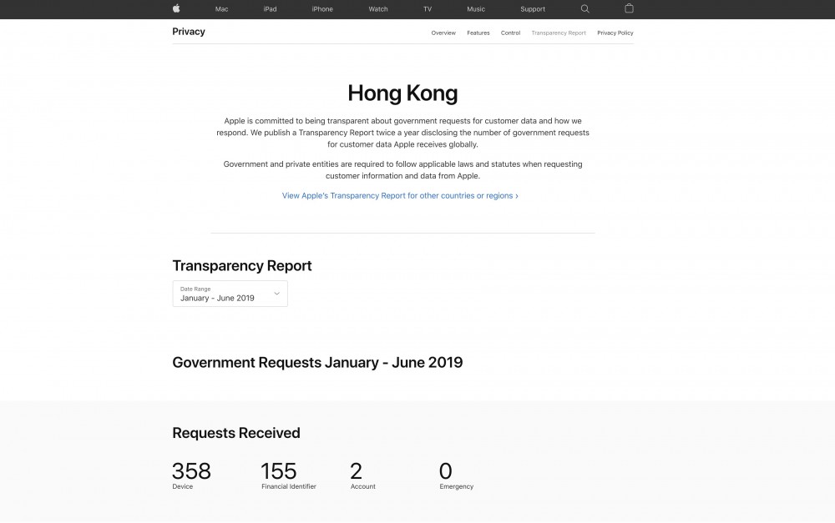Viewport: 835px width, 523px height.
Task: Click the 0 Emergency count
Action: [x=446, y=470]
